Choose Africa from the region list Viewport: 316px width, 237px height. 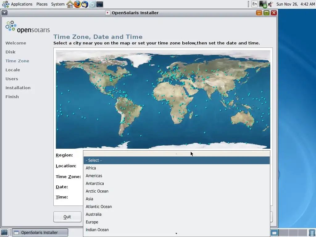point(177,168)
